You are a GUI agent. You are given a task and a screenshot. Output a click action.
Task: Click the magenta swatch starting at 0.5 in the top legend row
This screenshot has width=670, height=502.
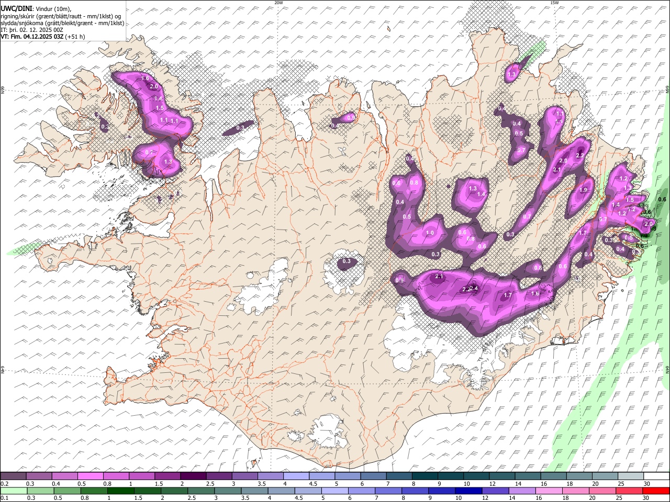pos(90,476)
